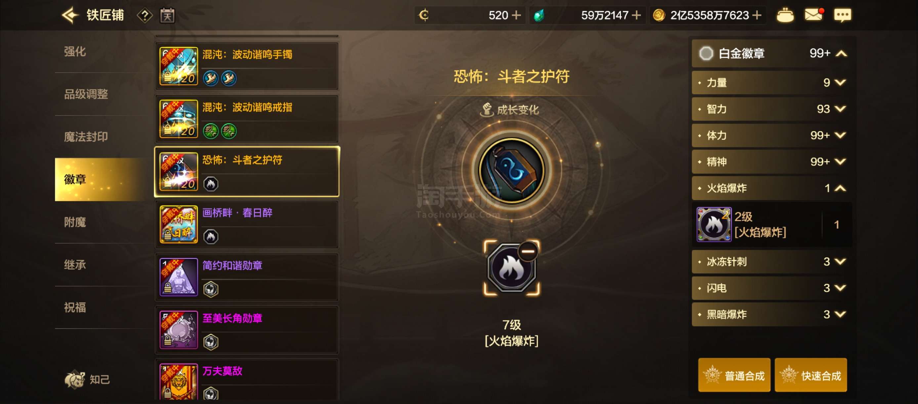
Task: Click the 普通合成 button
Action: pos(734,375)
